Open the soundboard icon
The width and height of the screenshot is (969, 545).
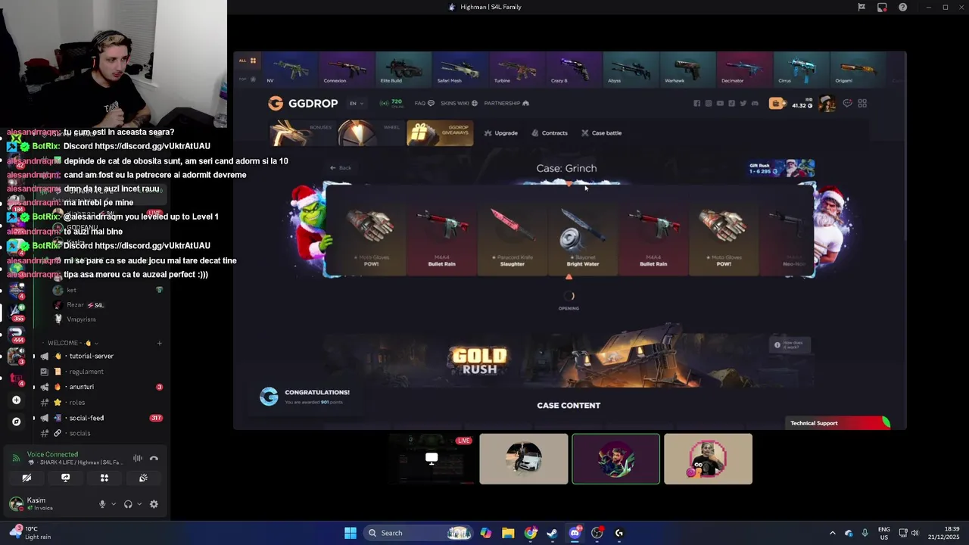(x=143, y=478)
